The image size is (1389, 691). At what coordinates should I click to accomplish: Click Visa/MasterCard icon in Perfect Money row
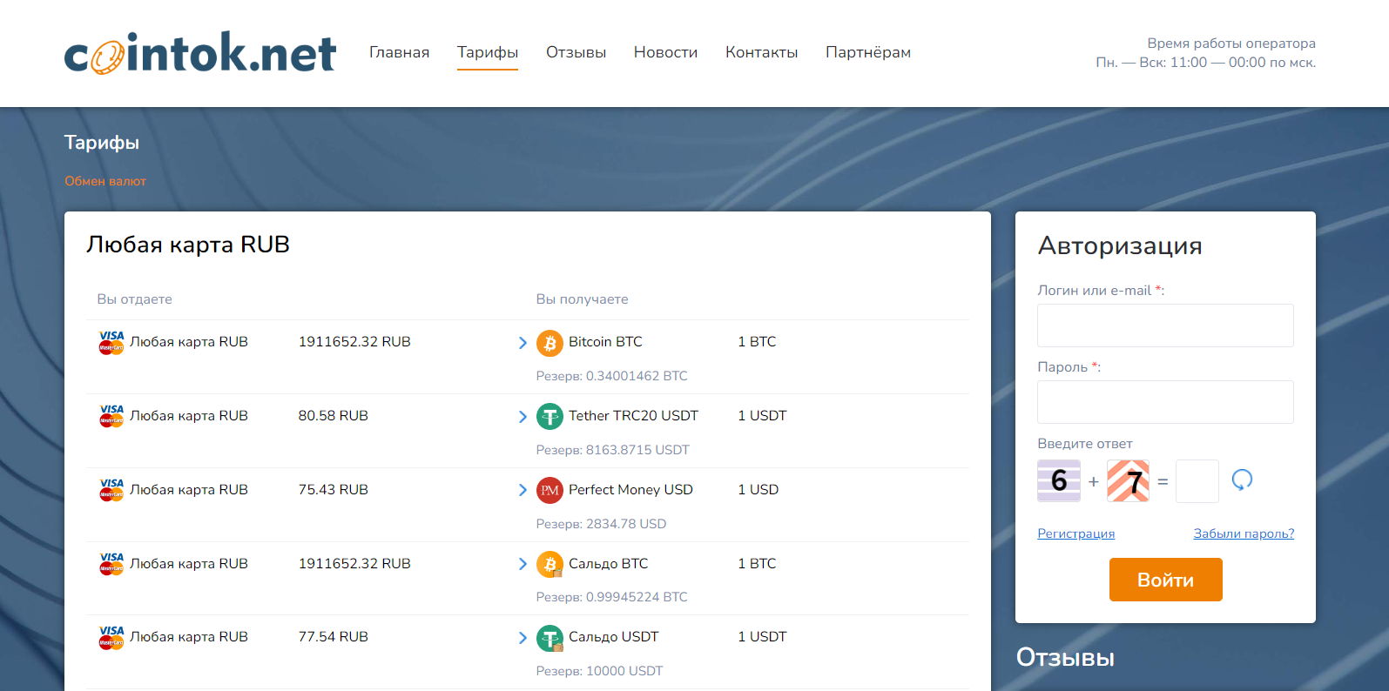(x=111, y=490)
